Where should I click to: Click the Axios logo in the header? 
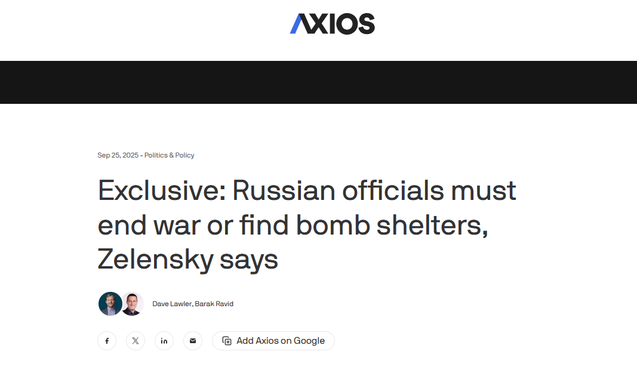pos(333,23)
